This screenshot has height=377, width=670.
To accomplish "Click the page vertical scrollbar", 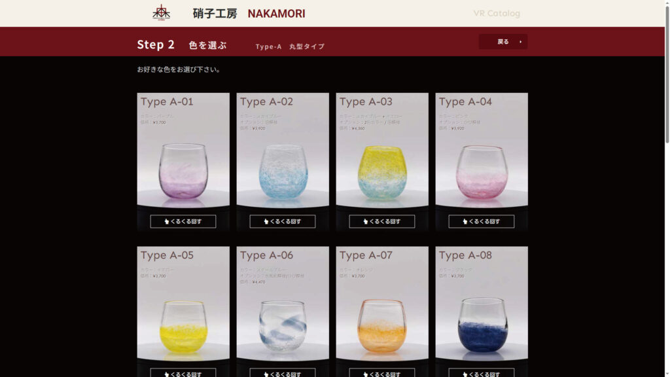I will pyautogui.click(x=667, y=188).
